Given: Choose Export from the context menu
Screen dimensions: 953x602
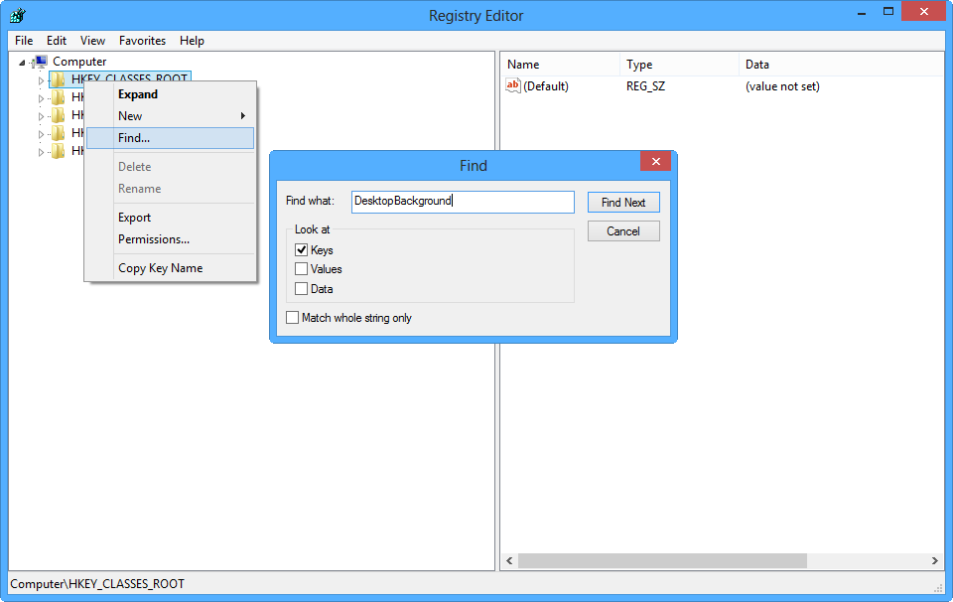Looking at the screenshot, I should click(170, 218).
